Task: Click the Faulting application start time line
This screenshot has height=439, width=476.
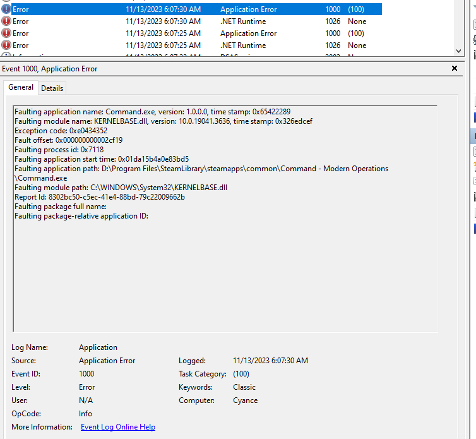Action: [102, 159]
